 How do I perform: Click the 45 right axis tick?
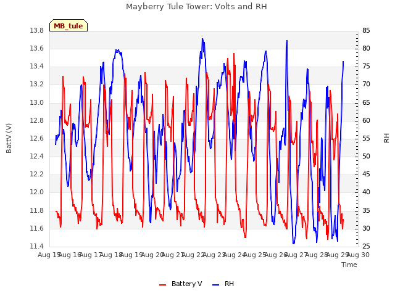pos(366,175)
